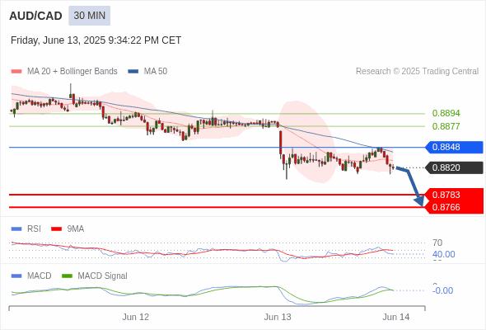
Task: Click the blue 0.8848 pivot price tag
Action: (454, 147)
